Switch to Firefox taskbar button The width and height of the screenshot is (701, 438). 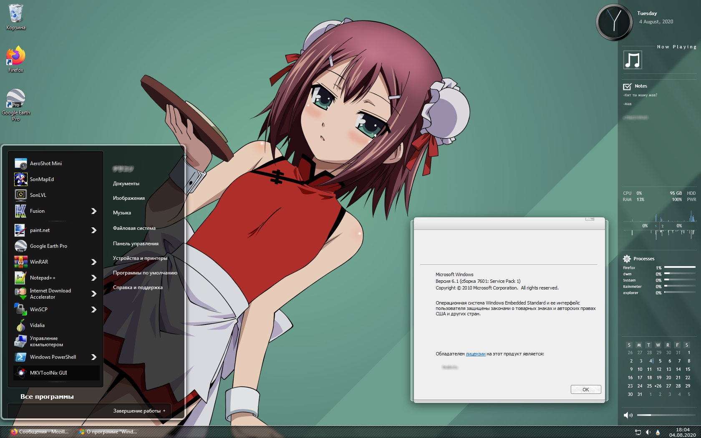click(40, 432)
